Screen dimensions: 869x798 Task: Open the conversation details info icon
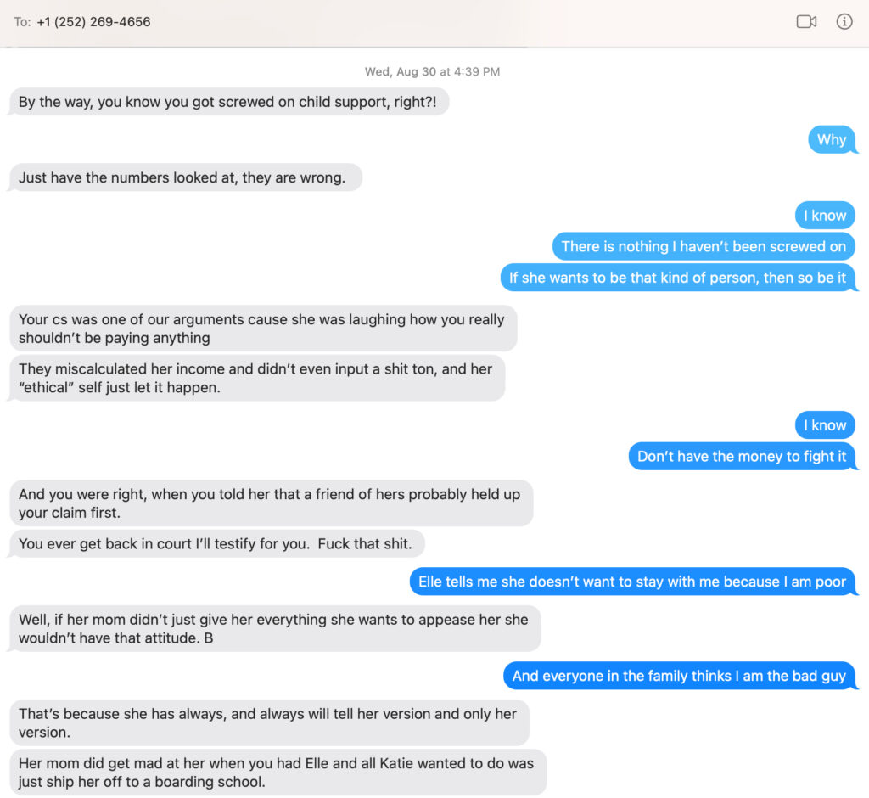coord(844,22)
